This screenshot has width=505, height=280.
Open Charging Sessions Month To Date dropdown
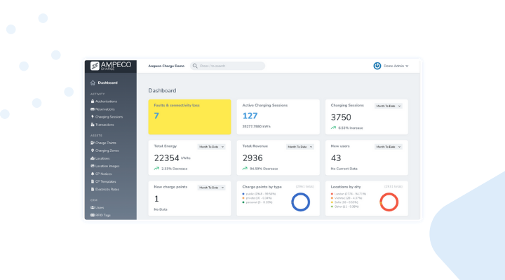(388, 106)
